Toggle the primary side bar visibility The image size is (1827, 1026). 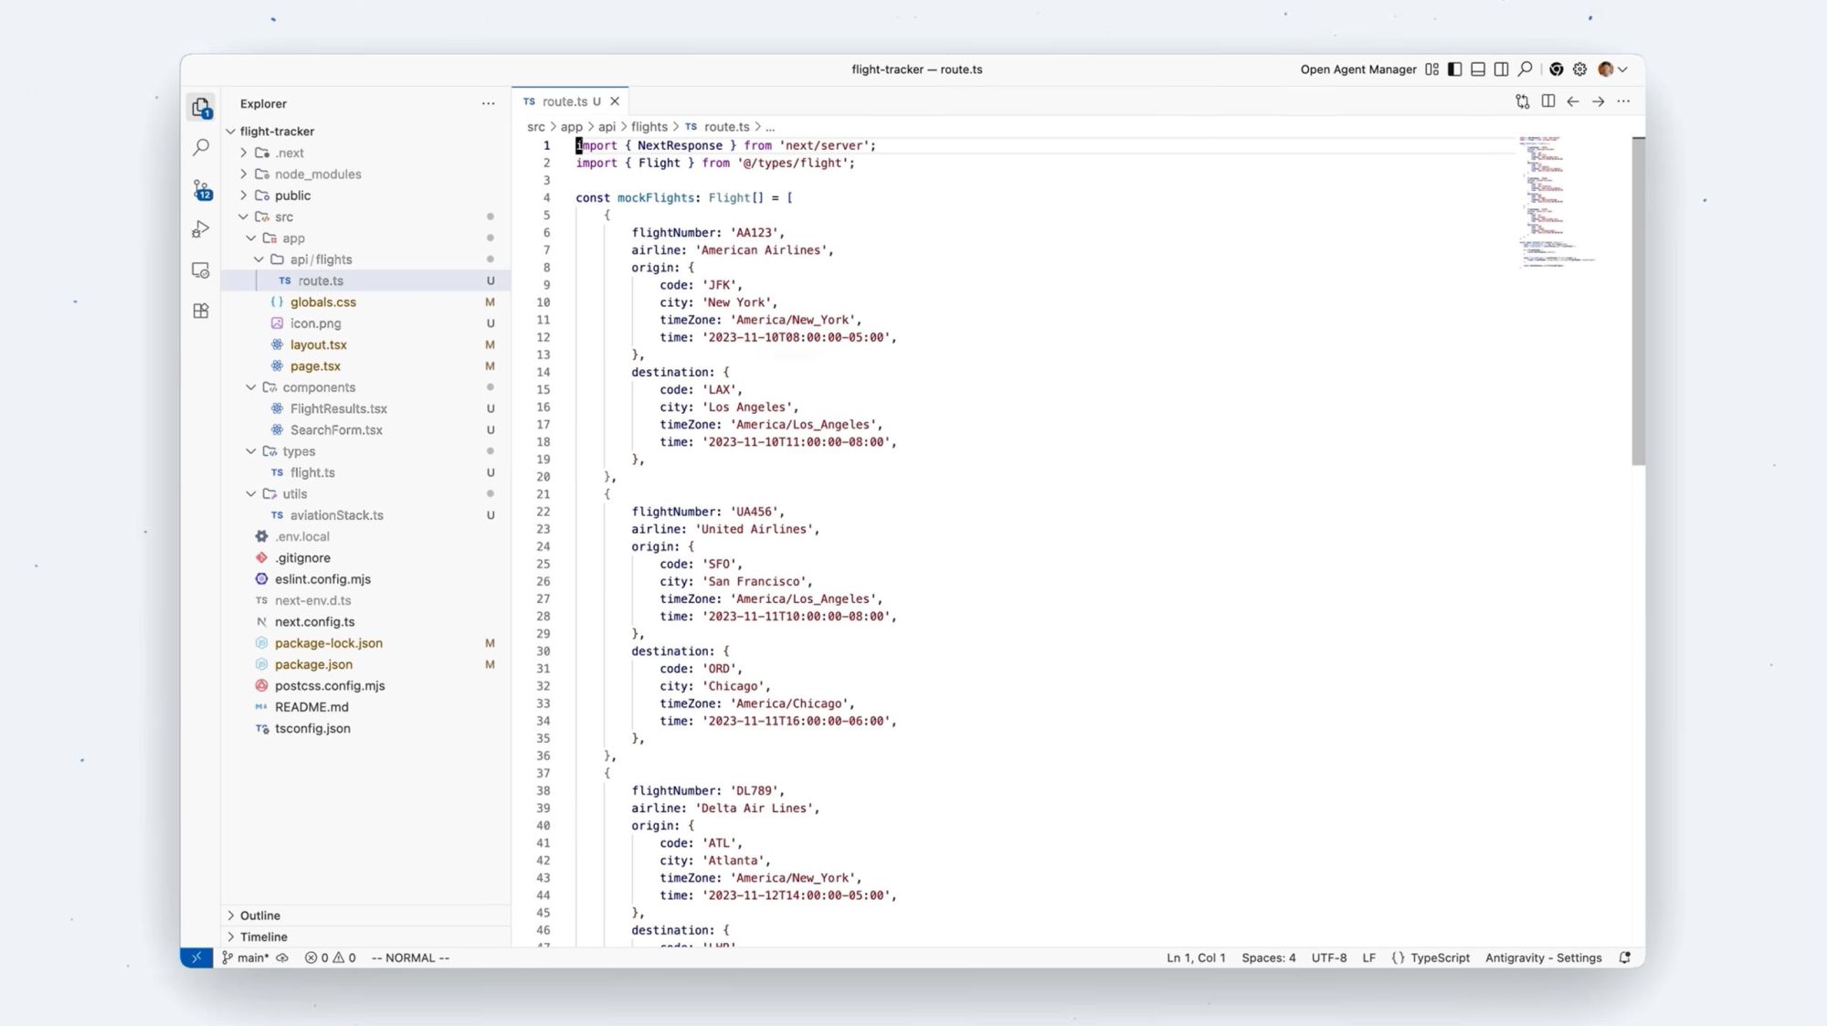pyautogui.click(x=1455, y=69)
